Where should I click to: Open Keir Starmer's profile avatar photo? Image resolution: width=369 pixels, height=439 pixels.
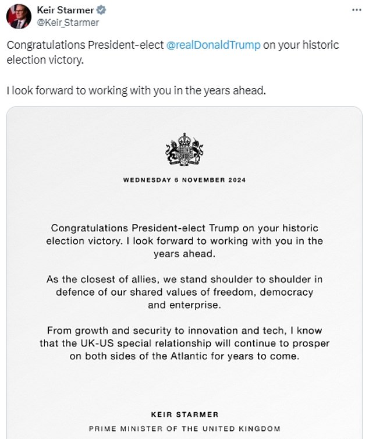19,16
